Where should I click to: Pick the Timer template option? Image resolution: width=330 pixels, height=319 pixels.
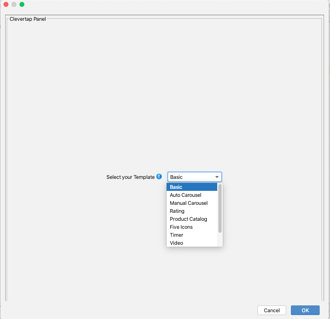pyautogui.click(x=192, y=235)
